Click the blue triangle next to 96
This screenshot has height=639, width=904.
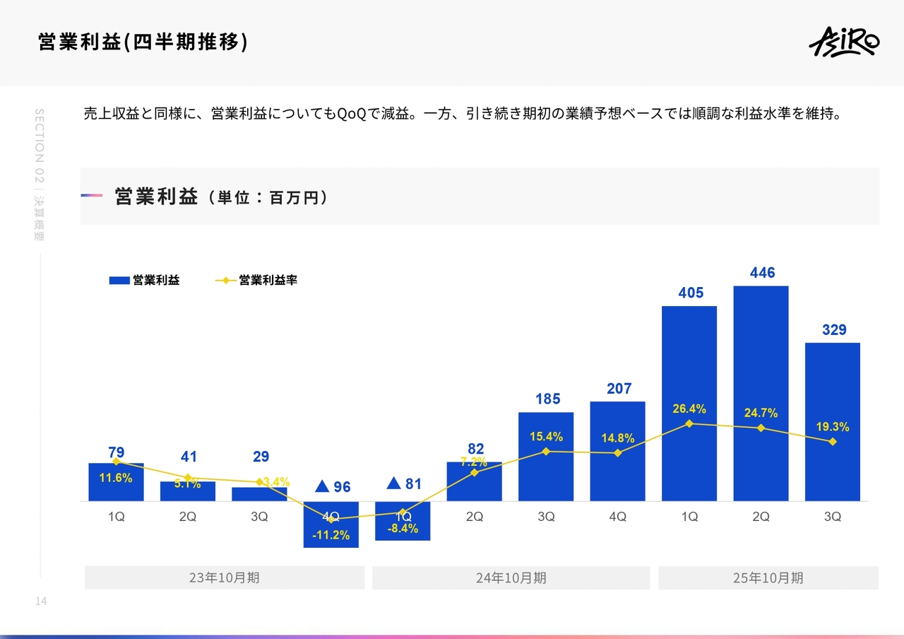tap(322, 486)
